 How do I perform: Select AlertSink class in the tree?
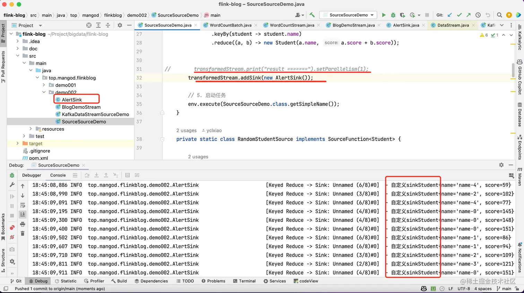click(72, 100)
